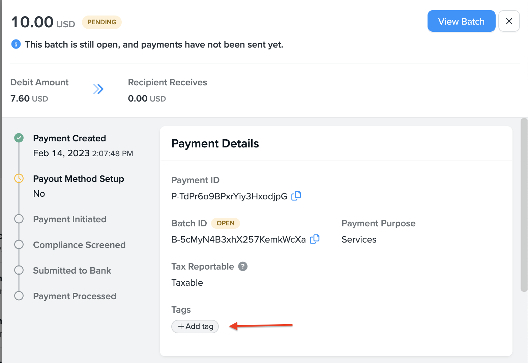Copy the Payment ID to clipboard
Viewport: 528px width, 363px height.
click(296, 196)
